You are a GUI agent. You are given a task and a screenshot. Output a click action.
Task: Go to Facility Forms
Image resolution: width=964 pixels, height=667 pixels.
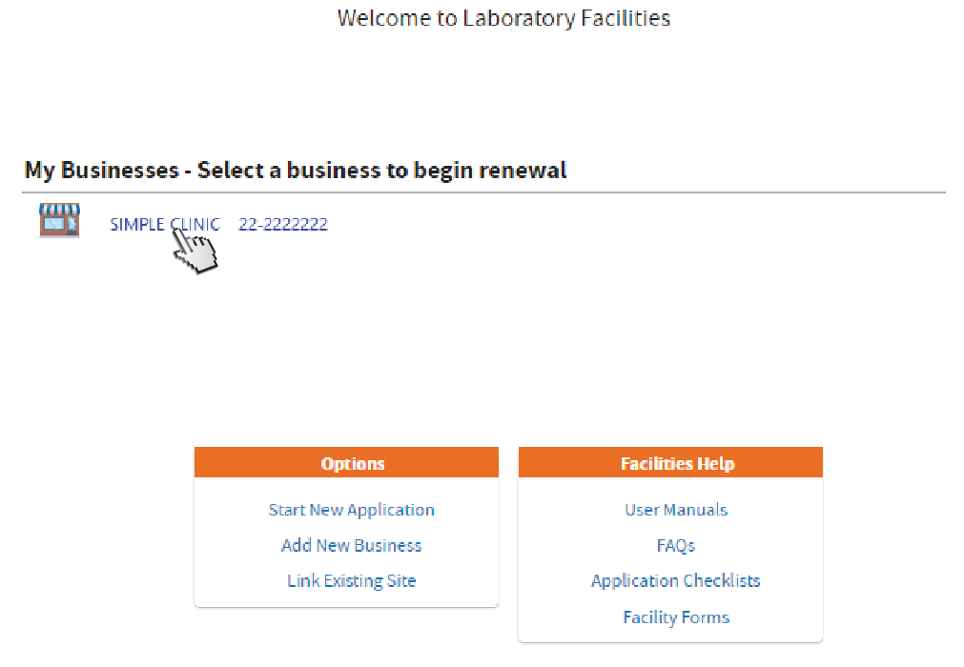point(676,617)
